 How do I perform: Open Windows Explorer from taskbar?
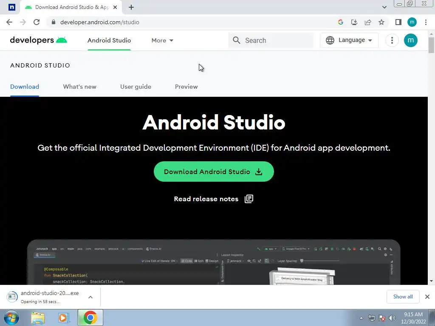point(38,318)
